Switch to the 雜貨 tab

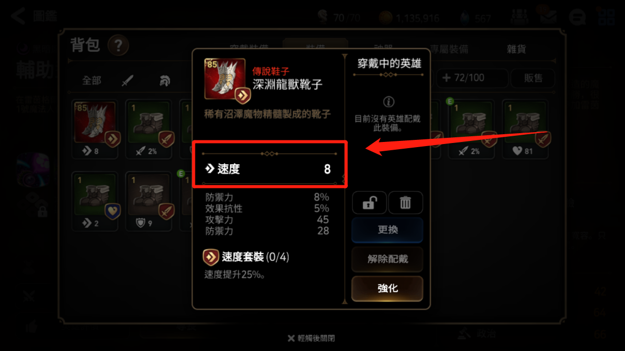(516, 49)
